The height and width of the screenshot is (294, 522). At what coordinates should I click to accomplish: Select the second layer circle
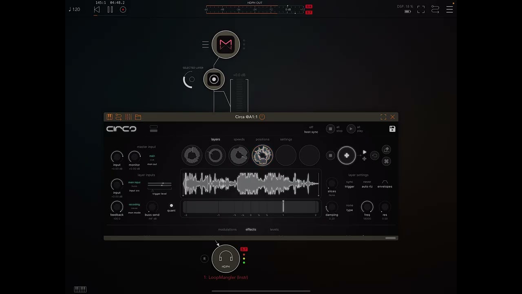(215, 156)
